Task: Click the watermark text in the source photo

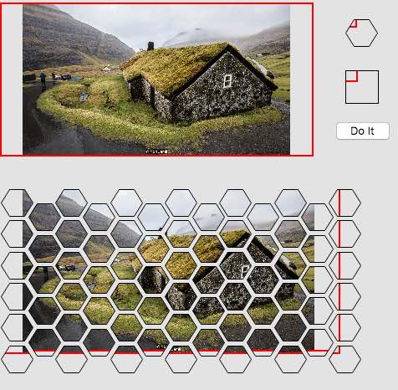Action: click(x=157, y=151)
